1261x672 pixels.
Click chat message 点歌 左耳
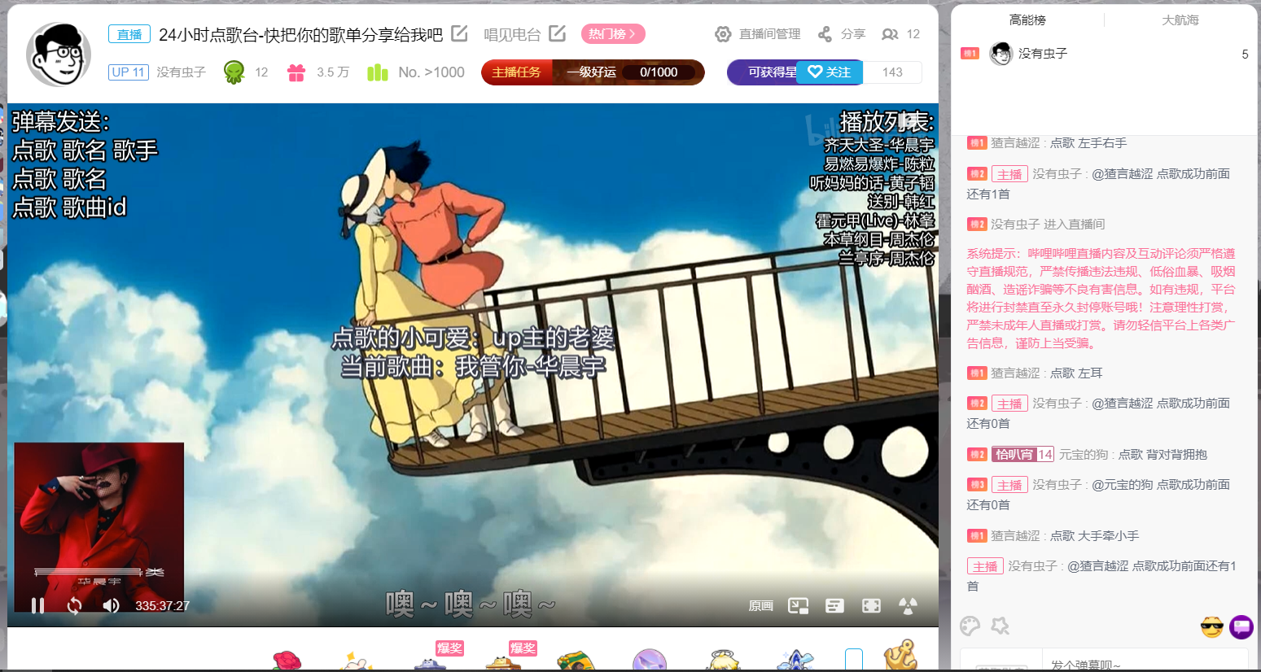(x=1076, y=373)
